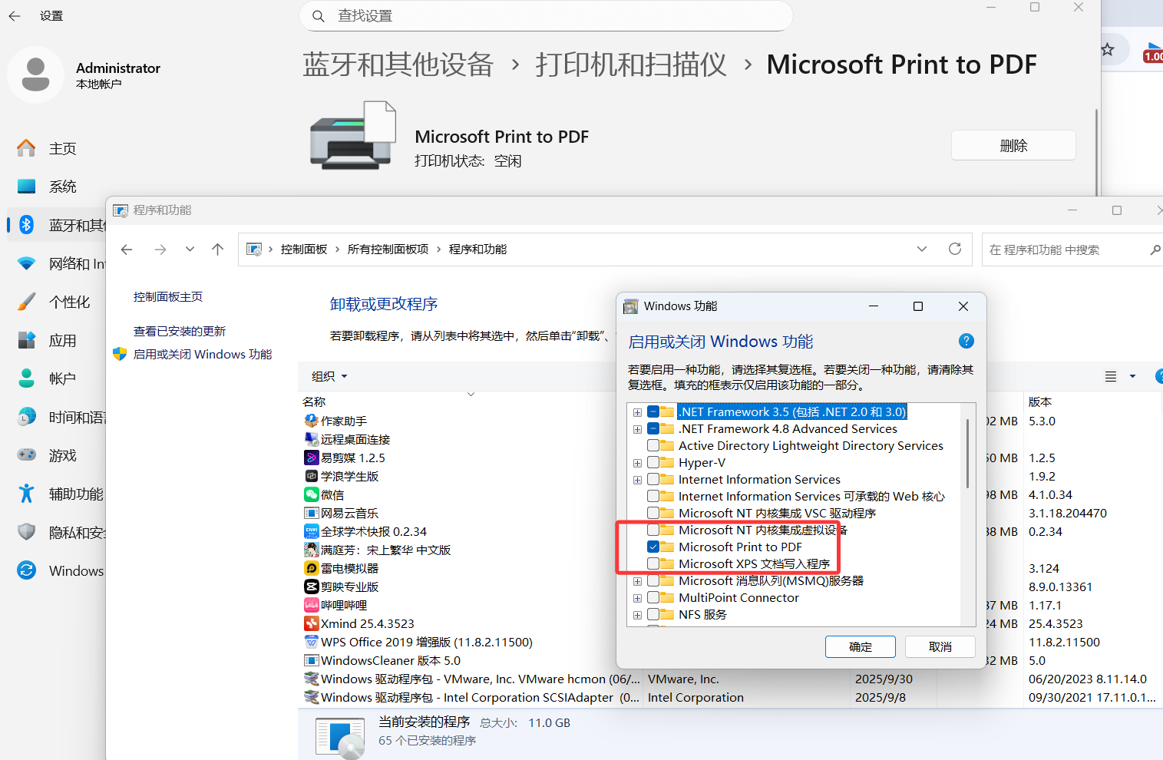Open recent locations dropdown arrow
Image resolution: width=1163 pixels, height=760 pixels.
[190, 249]
